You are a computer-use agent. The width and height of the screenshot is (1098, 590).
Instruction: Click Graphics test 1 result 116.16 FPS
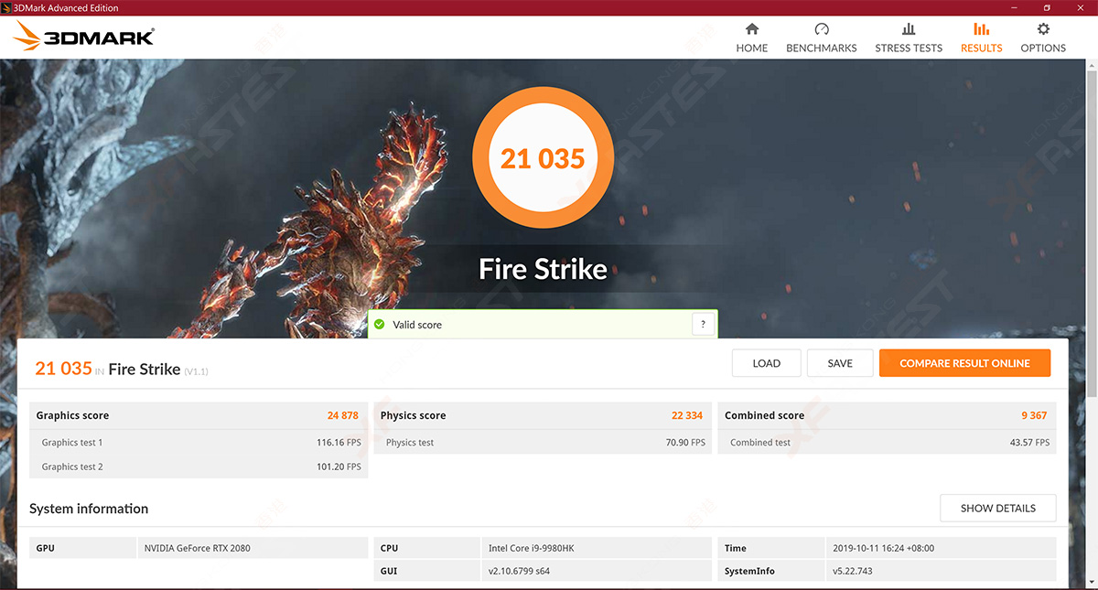click(x=339, y=443)
